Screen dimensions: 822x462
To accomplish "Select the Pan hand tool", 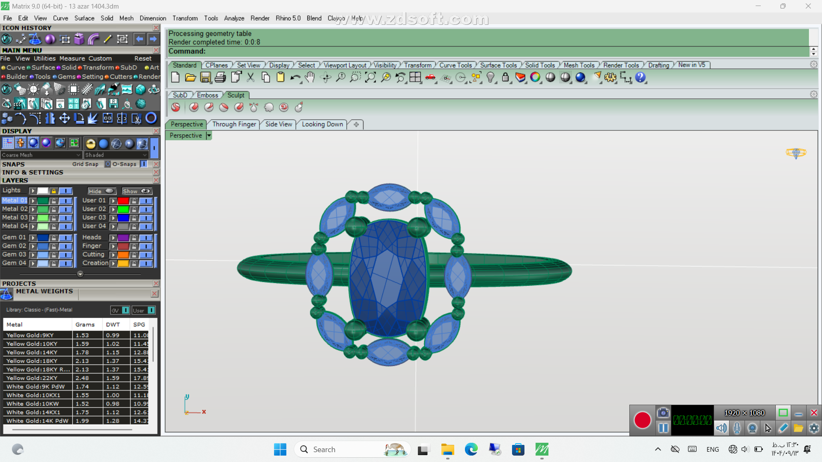I will 310,77.
